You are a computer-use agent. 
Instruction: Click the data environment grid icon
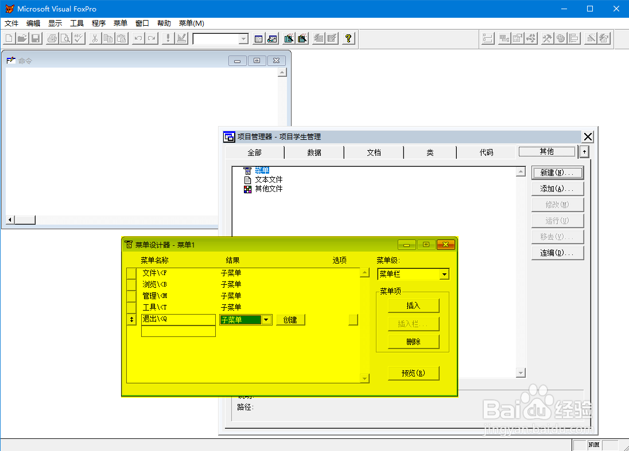coord(504,38)
